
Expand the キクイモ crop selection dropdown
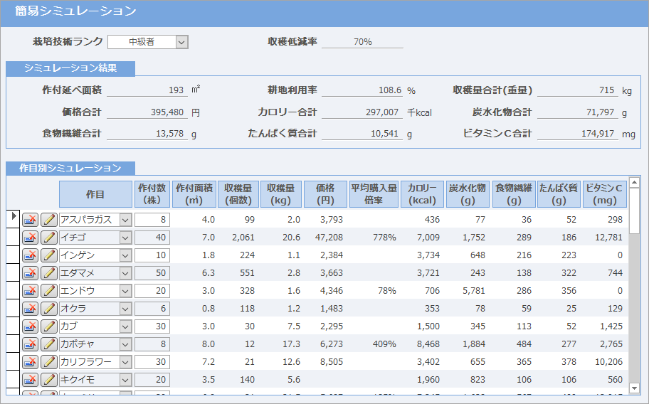click(x=125, y=380)
